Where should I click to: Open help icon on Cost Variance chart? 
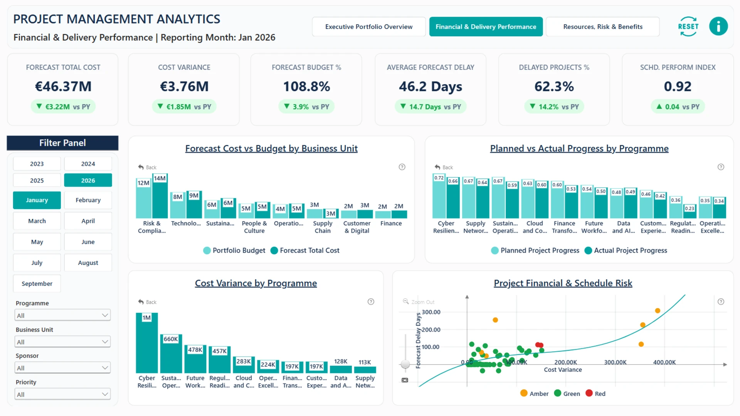(x=371, y=302)
